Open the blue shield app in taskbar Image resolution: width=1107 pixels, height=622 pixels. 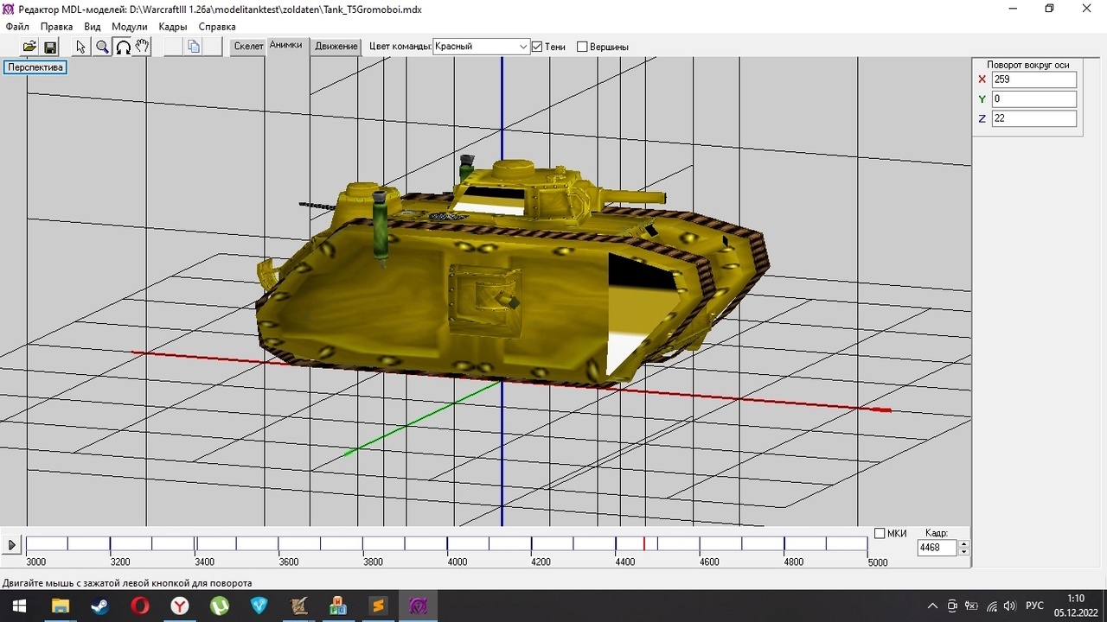pyautogui.click(x=259, y=606)
